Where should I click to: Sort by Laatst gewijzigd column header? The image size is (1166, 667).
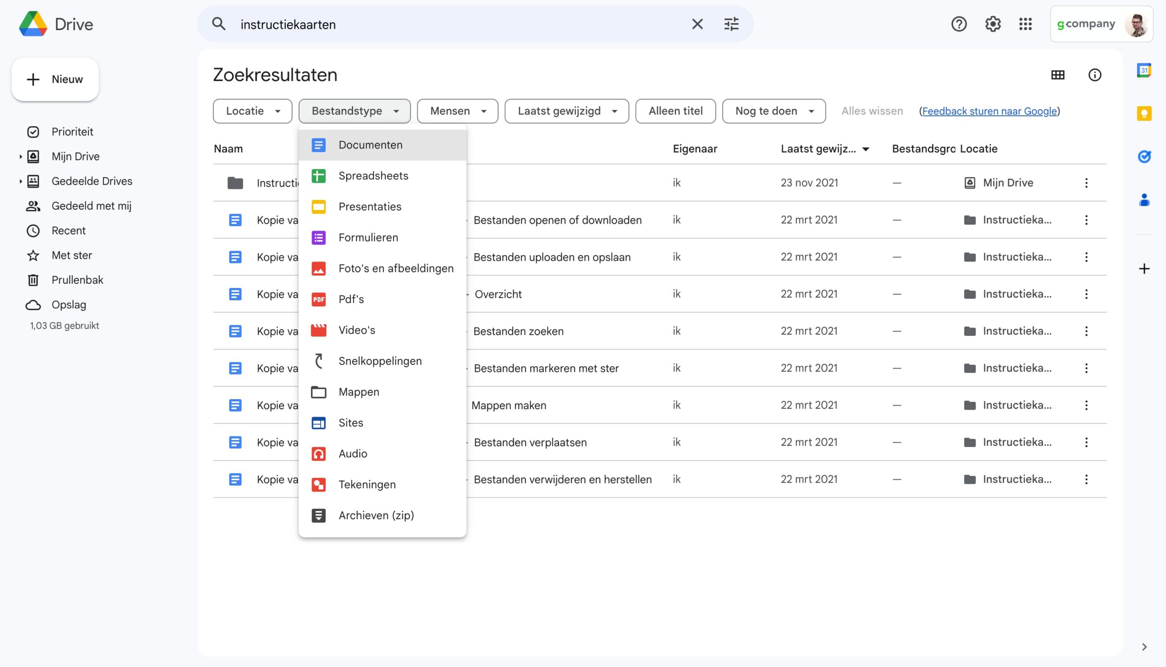click(825, 149)
